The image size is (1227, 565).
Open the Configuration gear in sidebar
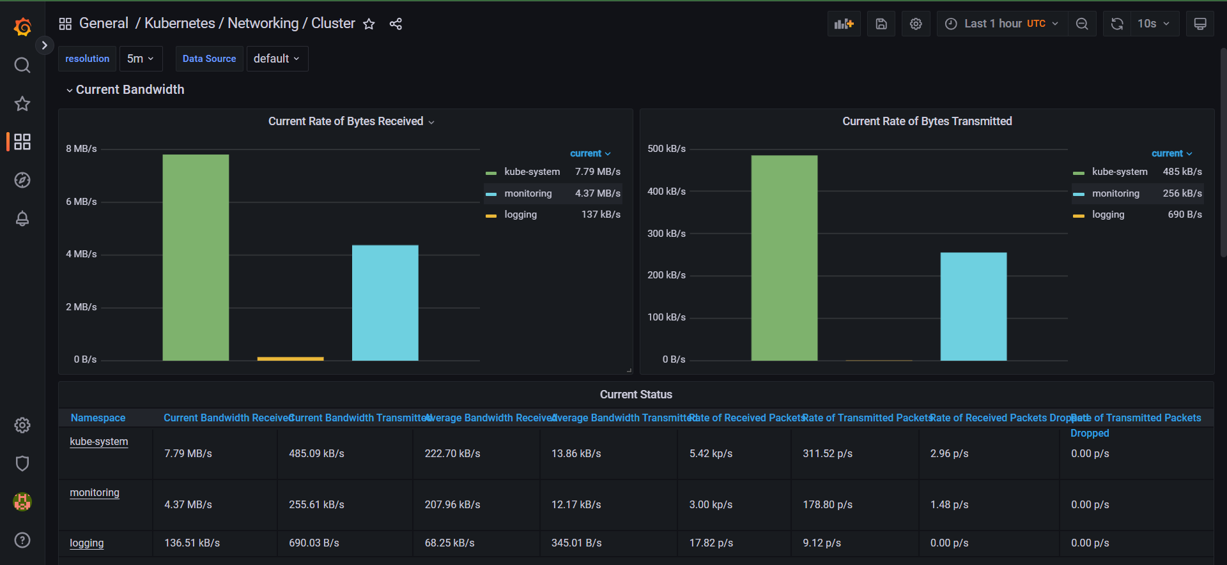point(22,425)
